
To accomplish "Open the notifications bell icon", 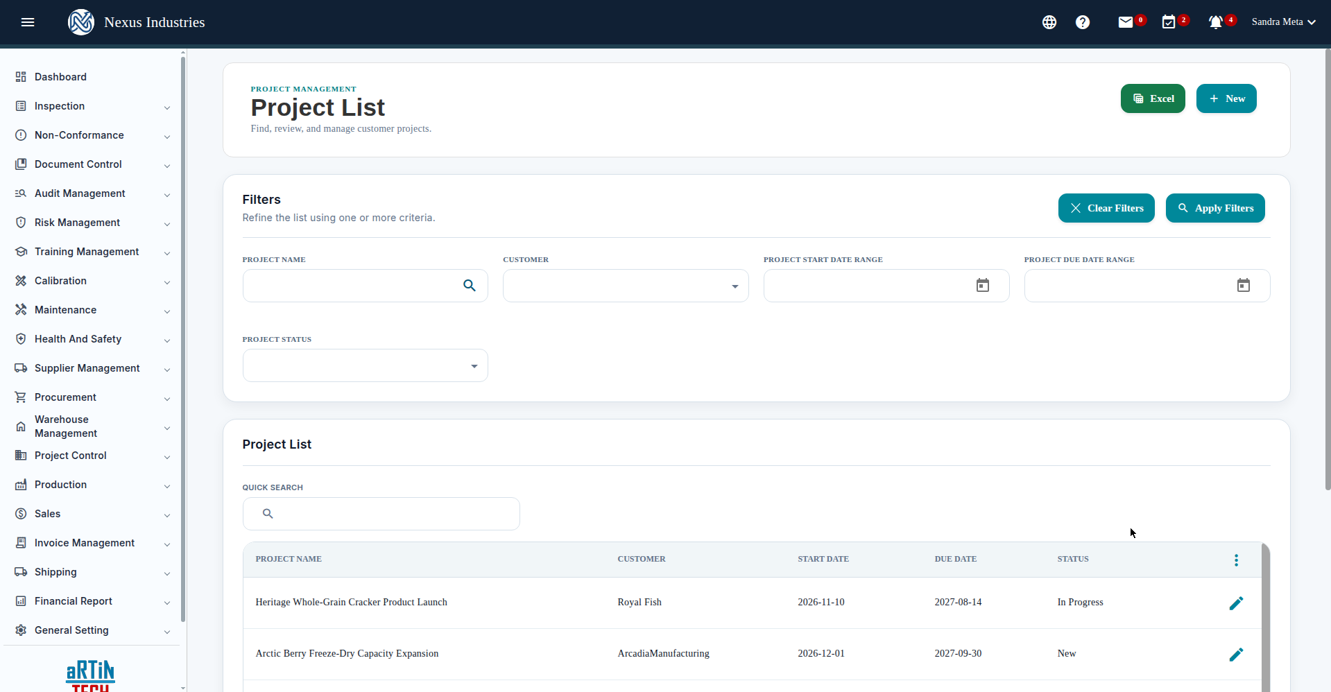I will 1216,22.
